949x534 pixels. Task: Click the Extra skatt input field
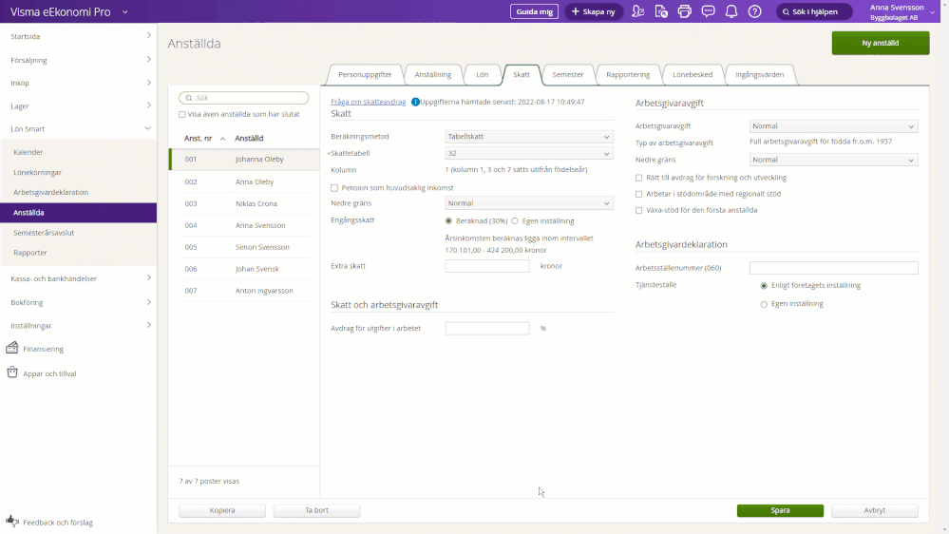point(486,266)
